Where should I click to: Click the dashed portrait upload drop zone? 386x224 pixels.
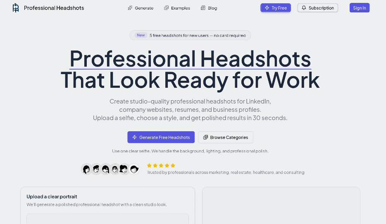[x=107, y=219]
